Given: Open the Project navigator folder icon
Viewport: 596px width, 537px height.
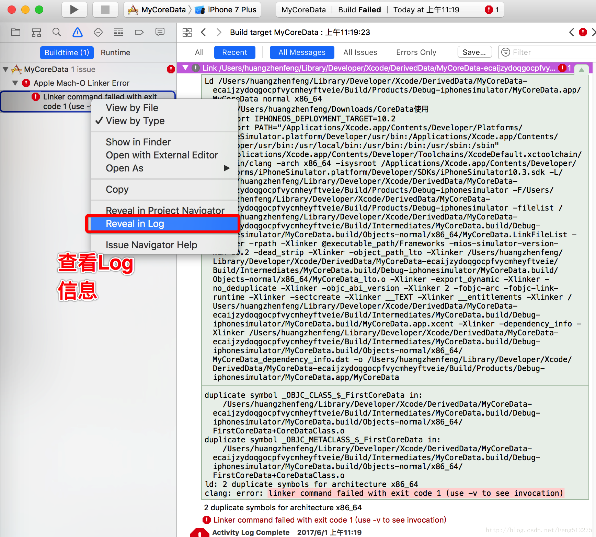Looking at the screenshot, I should 16,32.
